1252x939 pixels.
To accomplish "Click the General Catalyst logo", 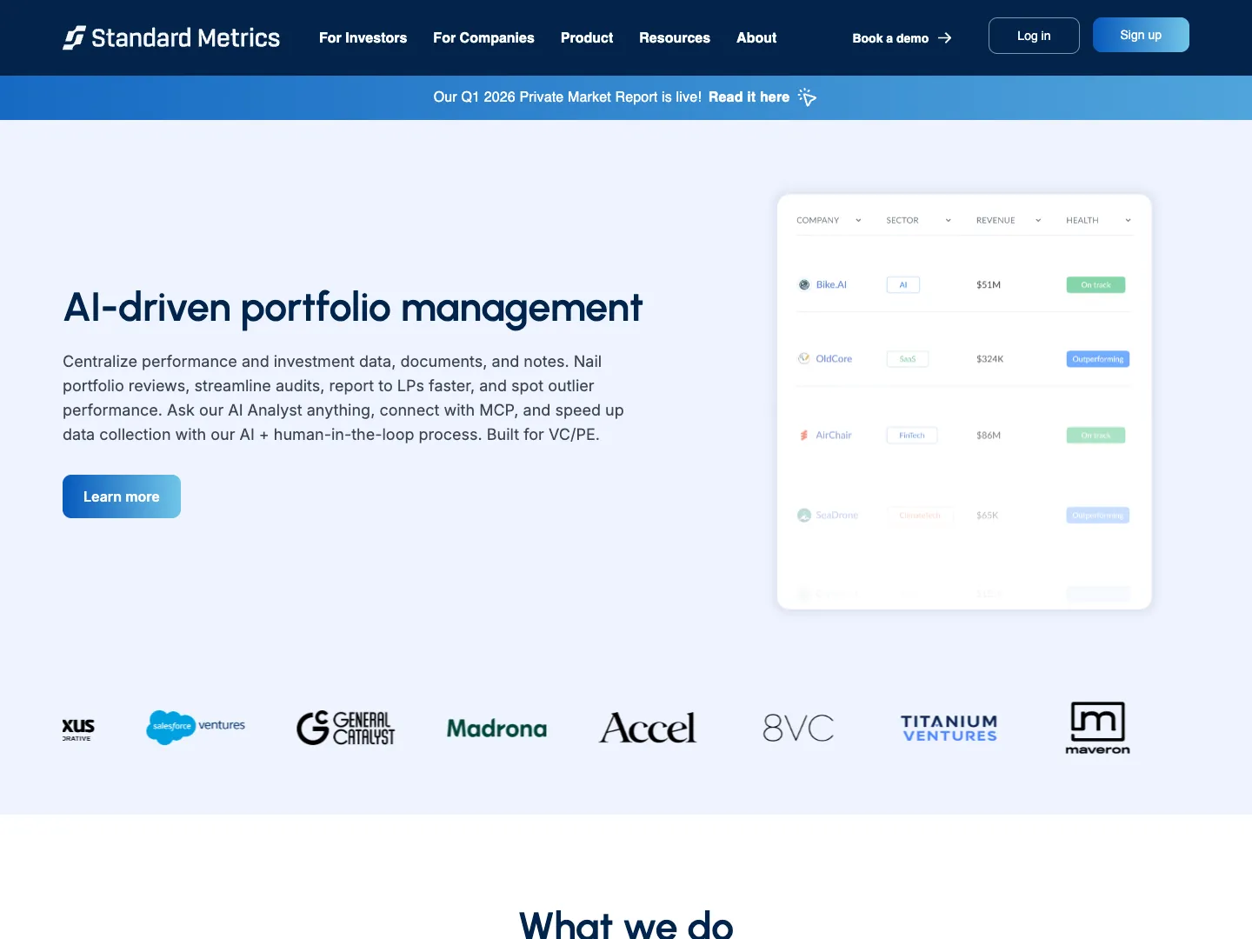I will coord(346,728).
